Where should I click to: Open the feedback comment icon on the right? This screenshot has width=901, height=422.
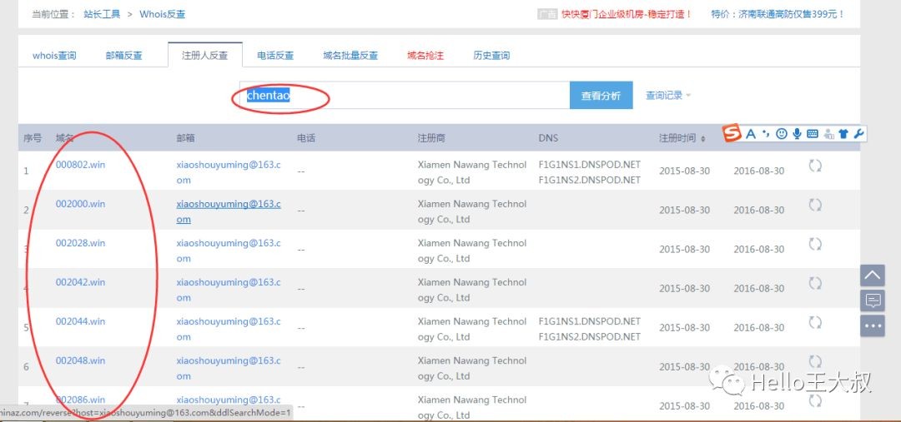pyautogui.click(x=873, y=300)
